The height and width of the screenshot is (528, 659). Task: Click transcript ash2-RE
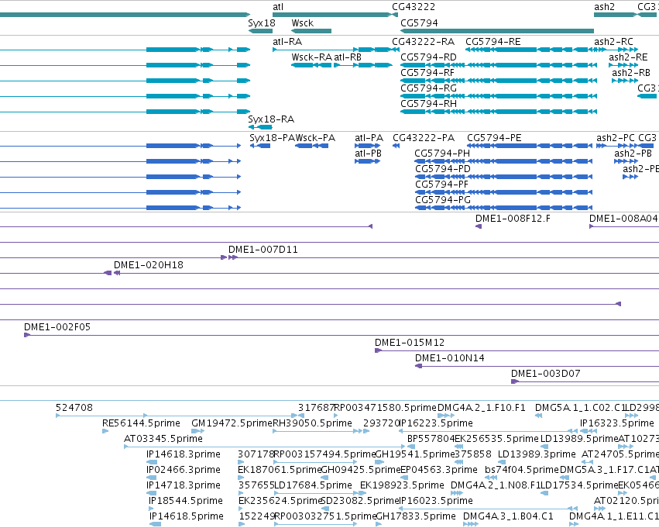628,57
